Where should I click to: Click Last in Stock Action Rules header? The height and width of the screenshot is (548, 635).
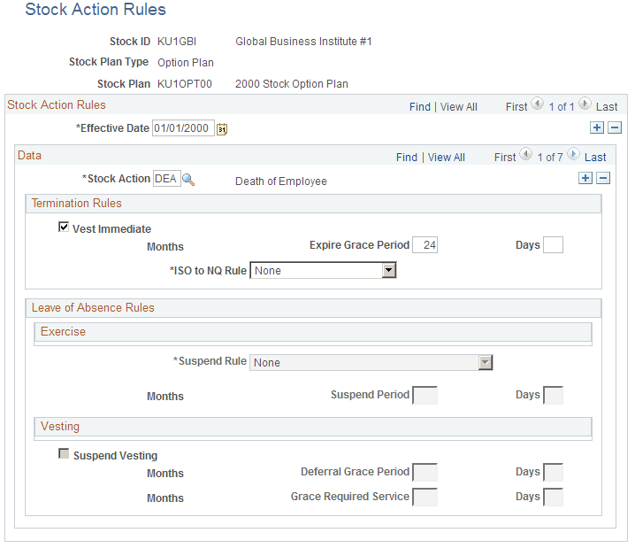pyautogui.click(x=607, y=107)
